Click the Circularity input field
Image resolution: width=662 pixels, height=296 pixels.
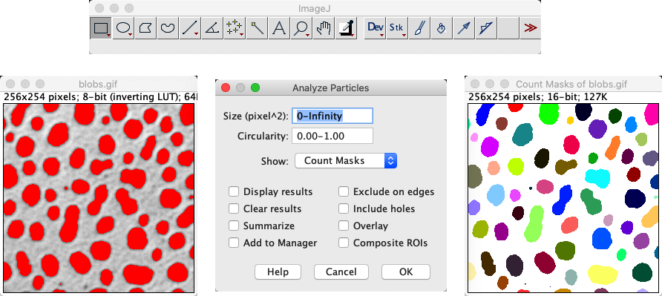coord(332,136)
